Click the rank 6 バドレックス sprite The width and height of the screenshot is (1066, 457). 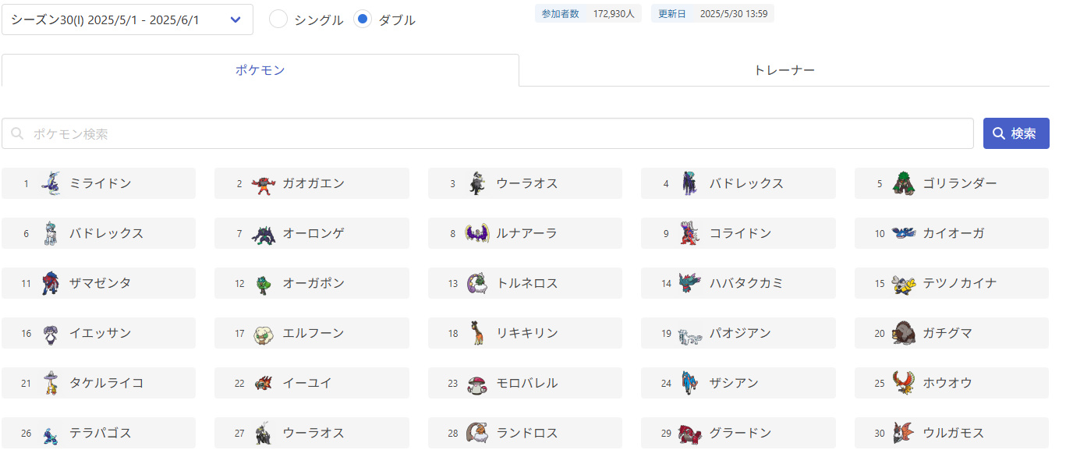(51, 233)
